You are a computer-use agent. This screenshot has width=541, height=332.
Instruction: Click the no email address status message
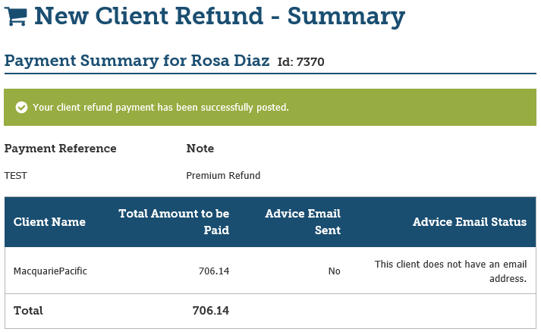[451, 271]
